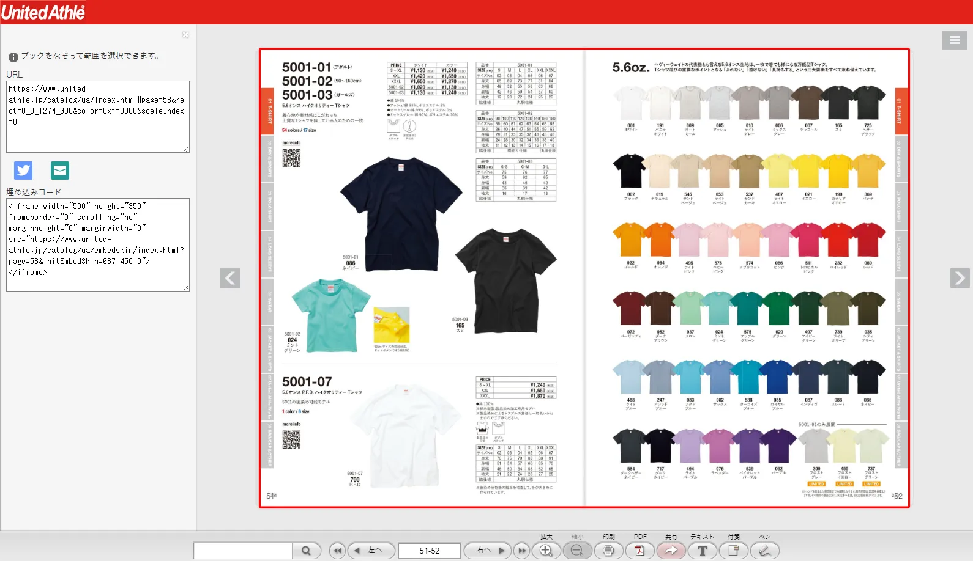Click the 062 パープル color sample shirt
The height and width of the screenshot is (561, 973).
click(778, 446)
